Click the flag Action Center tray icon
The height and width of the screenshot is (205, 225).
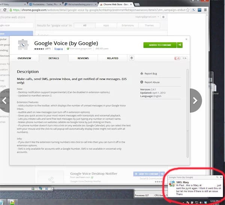[188, 202]
